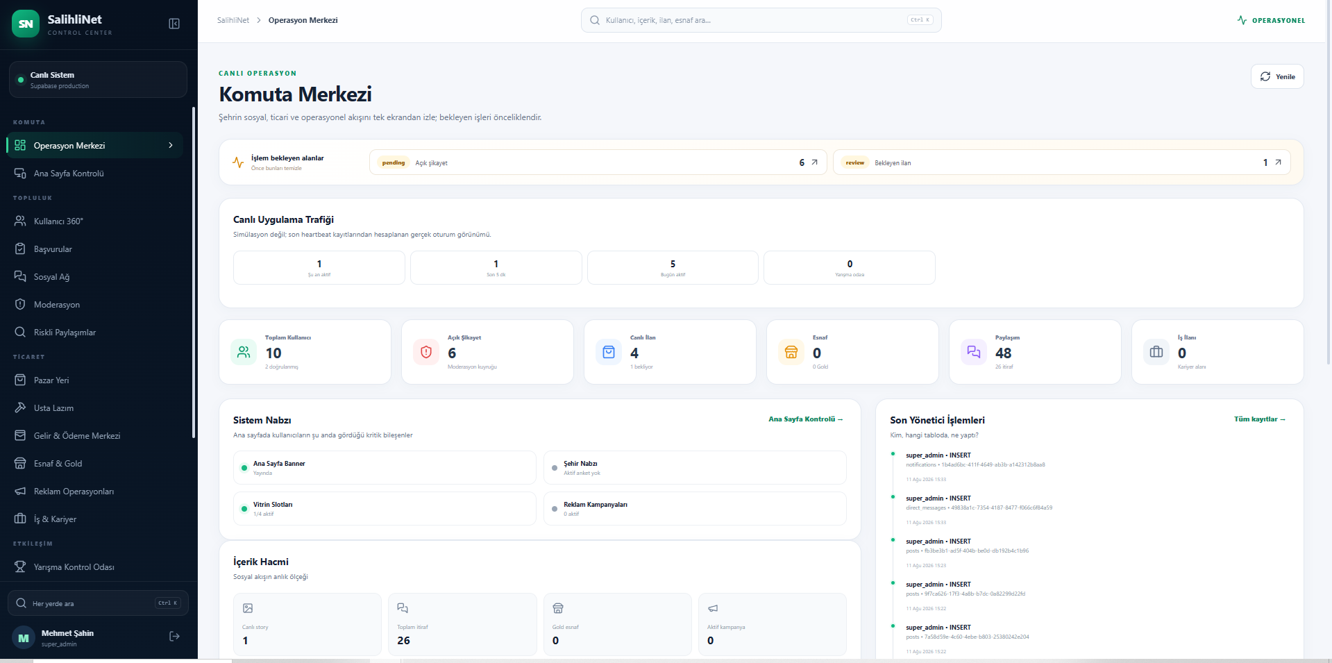Click the notifications INSERT log entry
Image resolution: width=1332 pixels, height=663 pixels.
pos(975,467)
